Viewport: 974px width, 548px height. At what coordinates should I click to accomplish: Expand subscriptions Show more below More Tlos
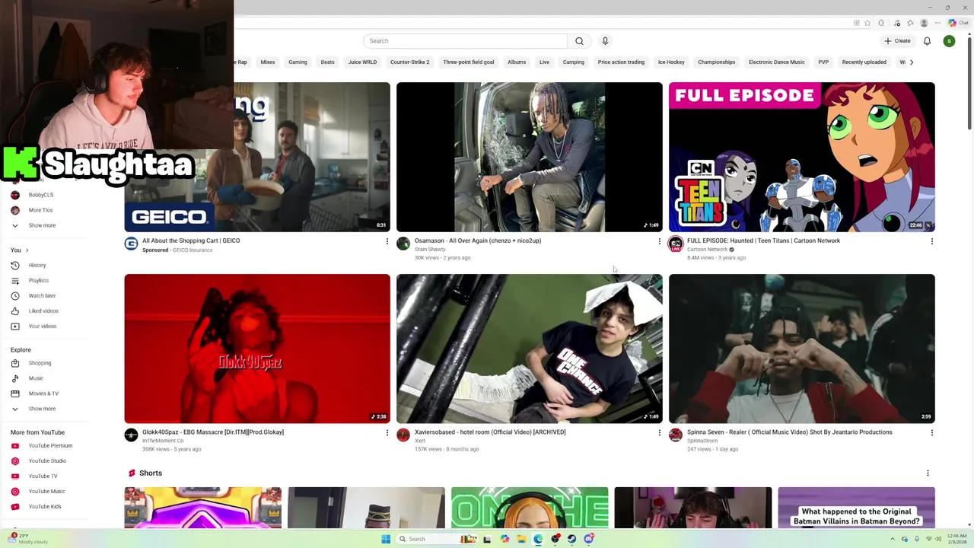pos(42,226)
